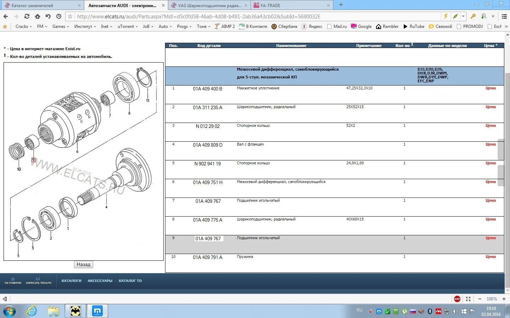
Task: Expand the Progs bookmarks folder
Action: [184, 26]
